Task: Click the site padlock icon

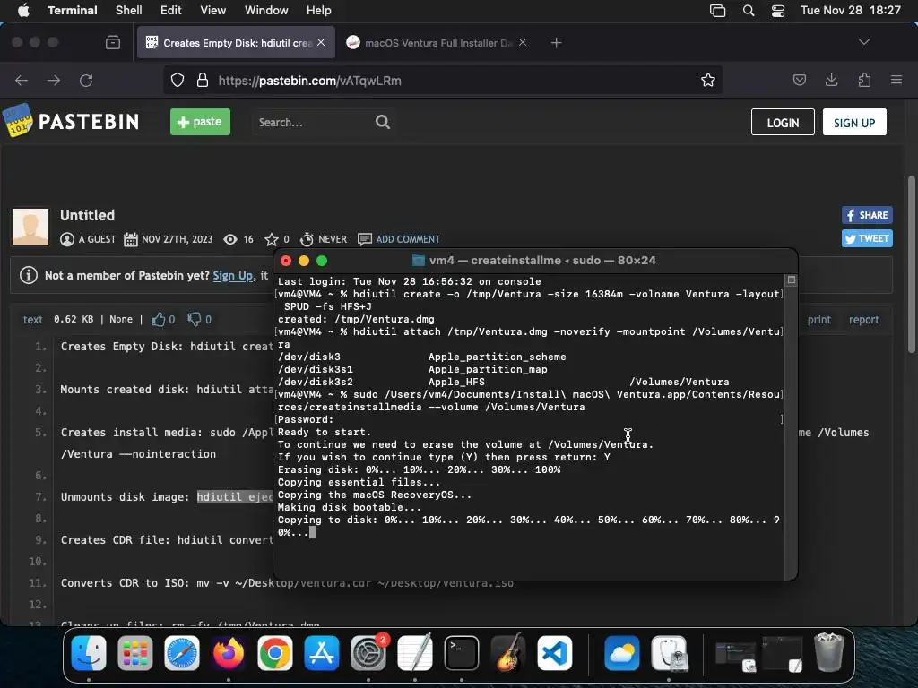Action: [x=203, y=80]
